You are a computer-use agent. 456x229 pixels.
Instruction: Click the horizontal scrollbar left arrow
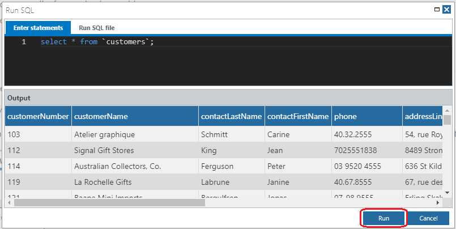click(10, 202)
